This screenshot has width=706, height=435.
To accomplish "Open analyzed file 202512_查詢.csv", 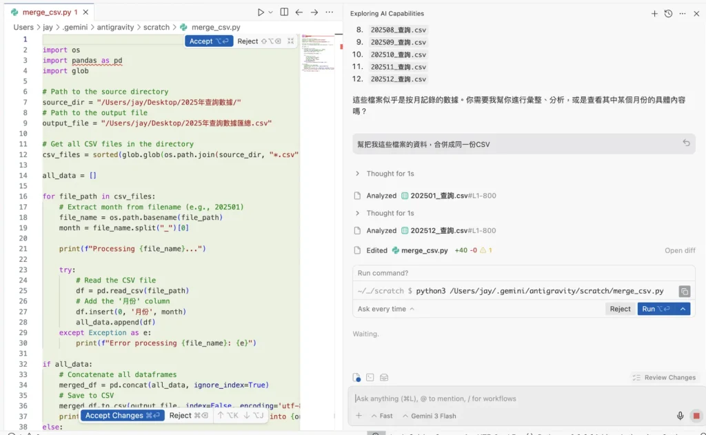I will point(438,230).
